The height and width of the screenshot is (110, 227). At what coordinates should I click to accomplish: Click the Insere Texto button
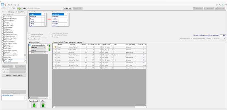20,66
